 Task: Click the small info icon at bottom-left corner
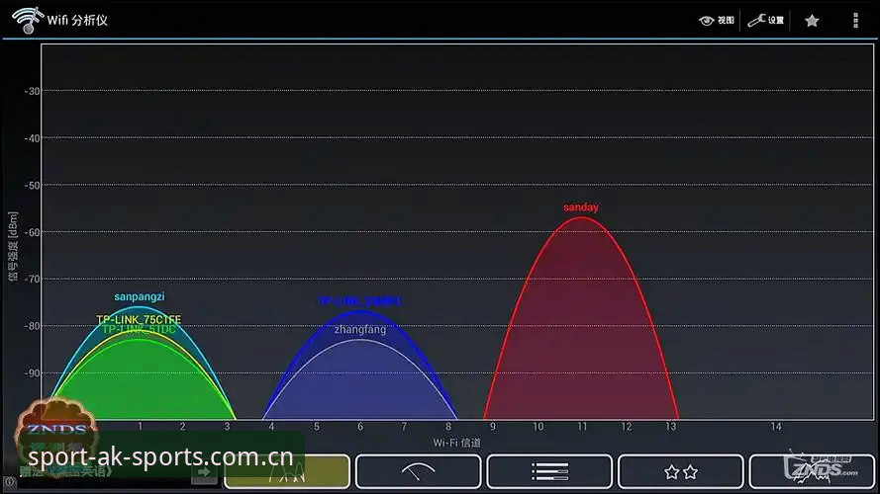pos(10,482)
